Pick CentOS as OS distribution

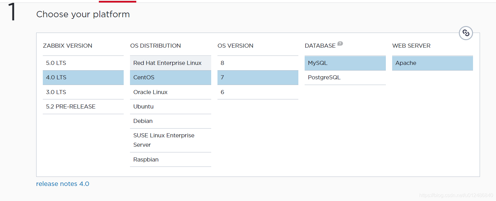[x=171, y=77]
